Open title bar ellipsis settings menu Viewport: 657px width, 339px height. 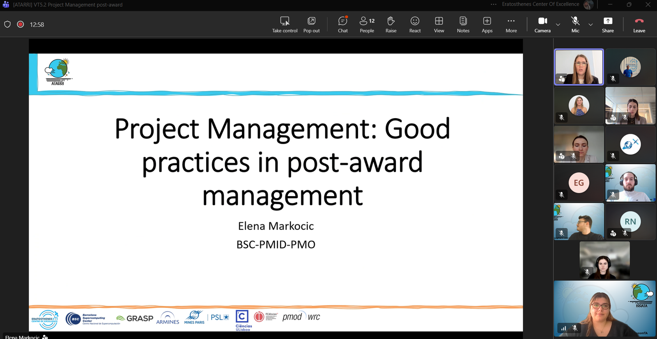click(x=494, y=5)
